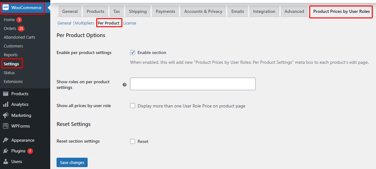
Task: Click the Products archive box icon
Action: tap(6, 94)
